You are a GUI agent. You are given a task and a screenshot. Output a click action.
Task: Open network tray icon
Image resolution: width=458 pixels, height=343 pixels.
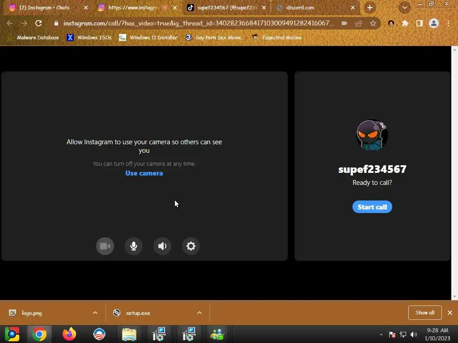coord(403,335)
